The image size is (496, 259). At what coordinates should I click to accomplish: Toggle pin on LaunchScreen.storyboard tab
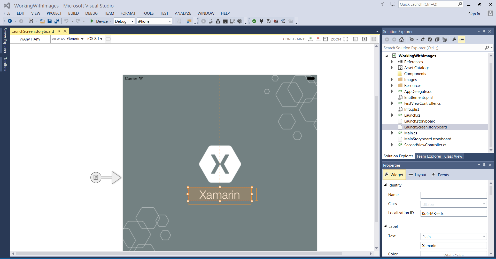[x=59, y=31]
